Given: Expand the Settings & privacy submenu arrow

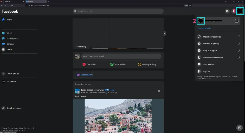Looking at the screenshot, I should pyautogui.click(x=239, y=44).
